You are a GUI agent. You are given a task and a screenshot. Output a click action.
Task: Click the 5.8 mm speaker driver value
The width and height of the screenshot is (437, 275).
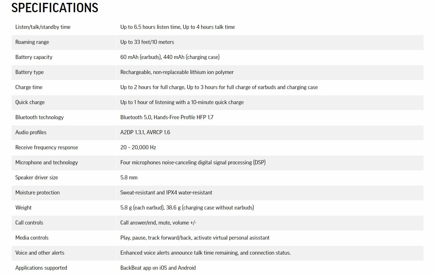pyautogui.click(x=129, y=177)
